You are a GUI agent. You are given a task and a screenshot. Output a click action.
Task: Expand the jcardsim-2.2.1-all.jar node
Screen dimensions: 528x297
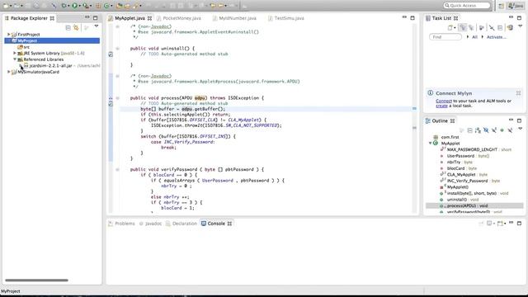(x=21, y=66)
